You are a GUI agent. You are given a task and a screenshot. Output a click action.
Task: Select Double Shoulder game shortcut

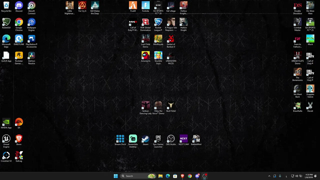297,8
